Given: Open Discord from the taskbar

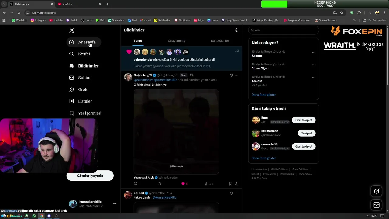Looking at the screenshot, I should pyautogui.click(x=49, y=216).
